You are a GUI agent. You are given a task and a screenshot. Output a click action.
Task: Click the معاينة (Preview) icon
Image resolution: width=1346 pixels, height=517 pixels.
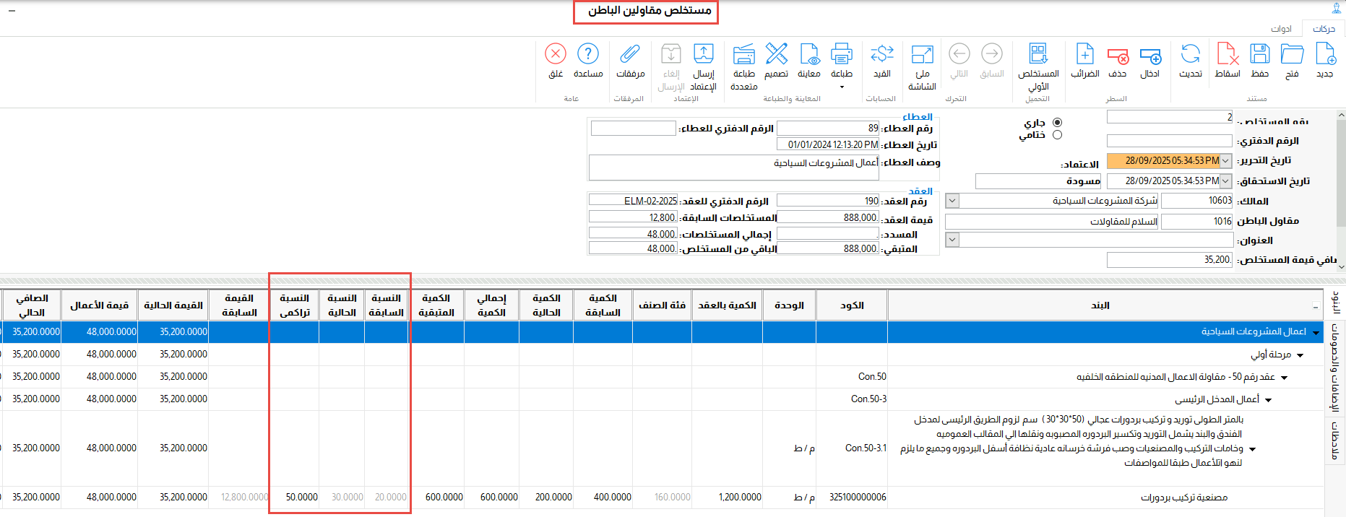click(x=809, y=55)
